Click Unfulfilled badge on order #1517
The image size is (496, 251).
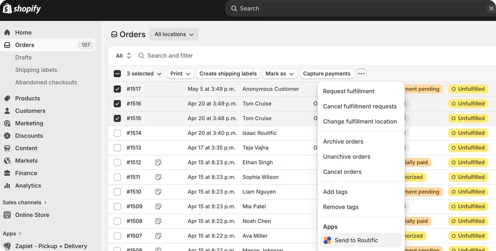468,89
